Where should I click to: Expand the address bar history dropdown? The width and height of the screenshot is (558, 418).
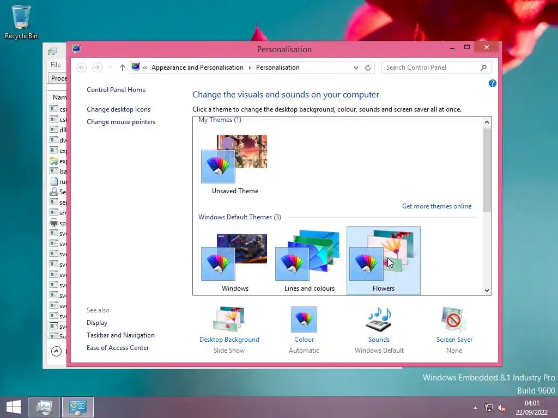(356, 67)
